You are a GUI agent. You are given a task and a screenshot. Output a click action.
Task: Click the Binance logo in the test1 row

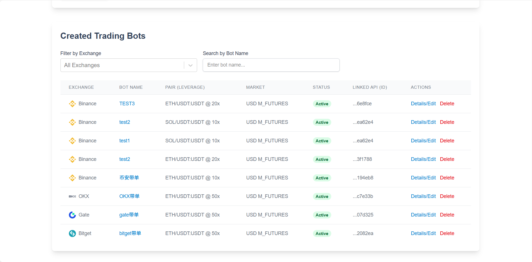(x=72, y=141)
